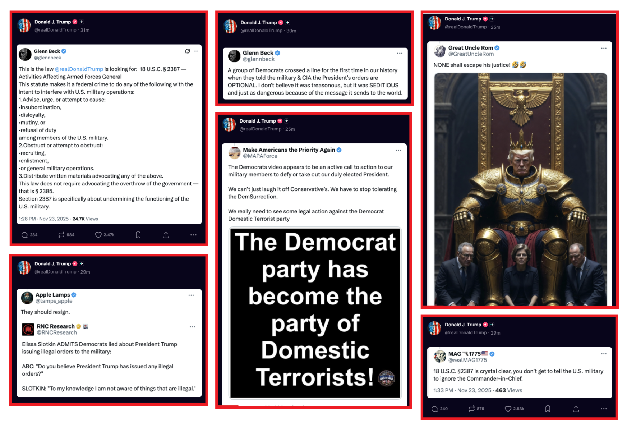Screen dimensions: 627x427
Task: Open the Domestic Terrorists text image
Action: pos(315,313)
